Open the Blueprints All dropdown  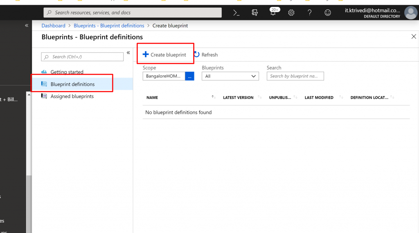pyautogui.click(x=230, y=76)
